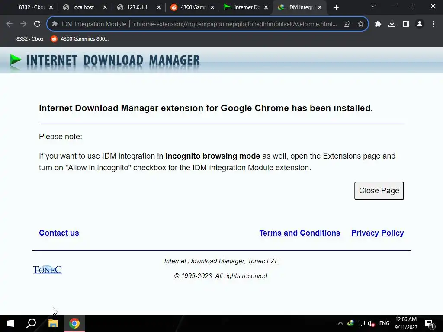Open the Windows Start menu
The height and width of the screenshot is (332, 443).
click(x=10, y=323)
